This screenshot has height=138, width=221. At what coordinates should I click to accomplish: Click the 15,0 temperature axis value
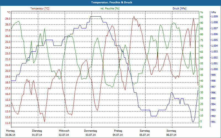coord(8,100)
